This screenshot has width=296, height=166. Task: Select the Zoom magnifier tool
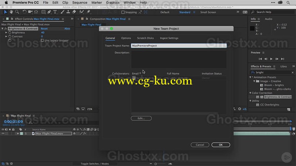[x=17, y=12]
